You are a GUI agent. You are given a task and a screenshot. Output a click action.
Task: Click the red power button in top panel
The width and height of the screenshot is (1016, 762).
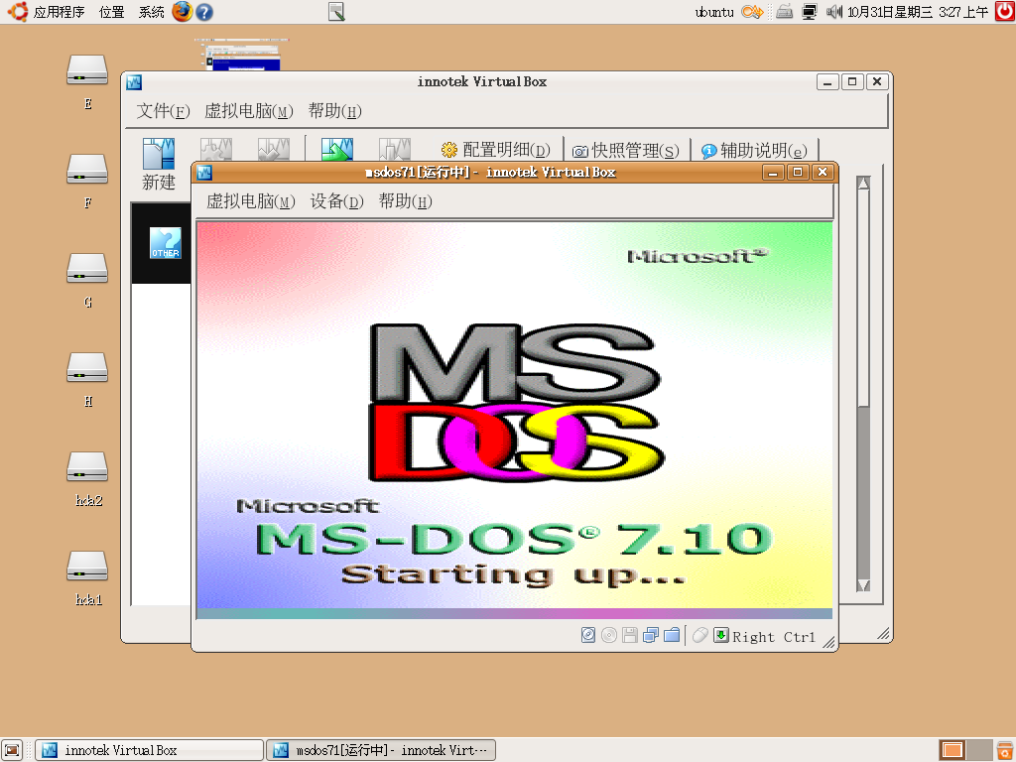pos(1005,12)
